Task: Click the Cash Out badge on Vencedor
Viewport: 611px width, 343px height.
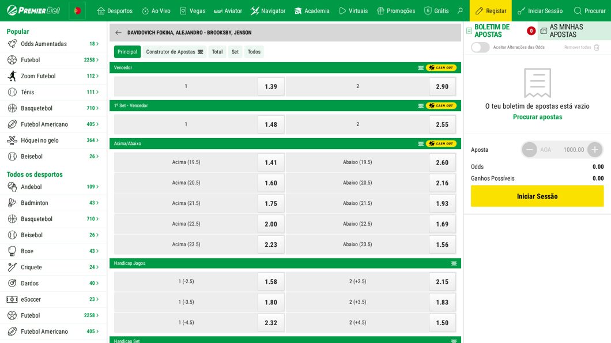Action: [x=441, y=68]
